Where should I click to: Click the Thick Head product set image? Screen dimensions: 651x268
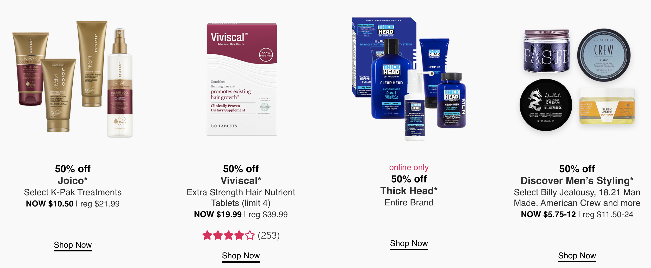[x=409, y=79]
